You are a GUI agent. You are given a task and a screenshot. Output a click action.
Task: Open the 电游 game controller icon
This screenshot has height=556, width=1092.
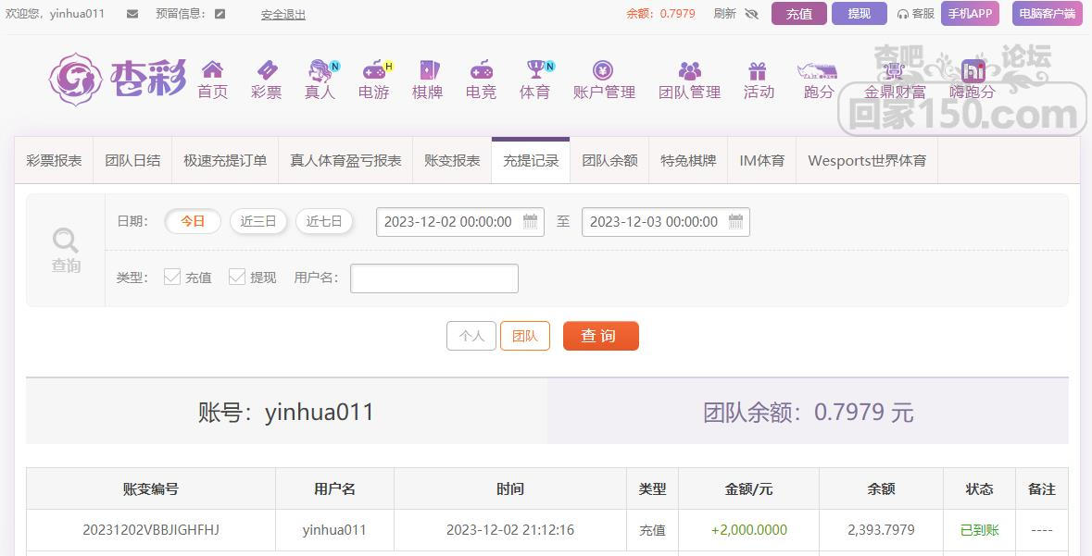click(x=374, y=70)
